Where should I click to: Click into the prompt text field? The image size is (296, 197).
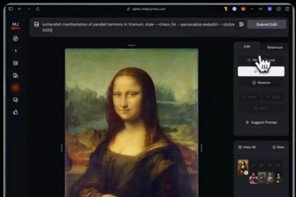pos(139,27)
